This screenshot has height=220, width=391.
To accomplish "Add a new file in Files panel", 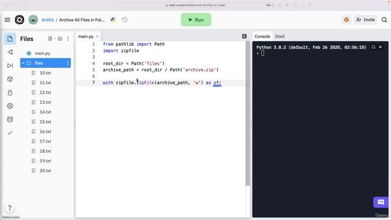I will (x=50, y=38).
